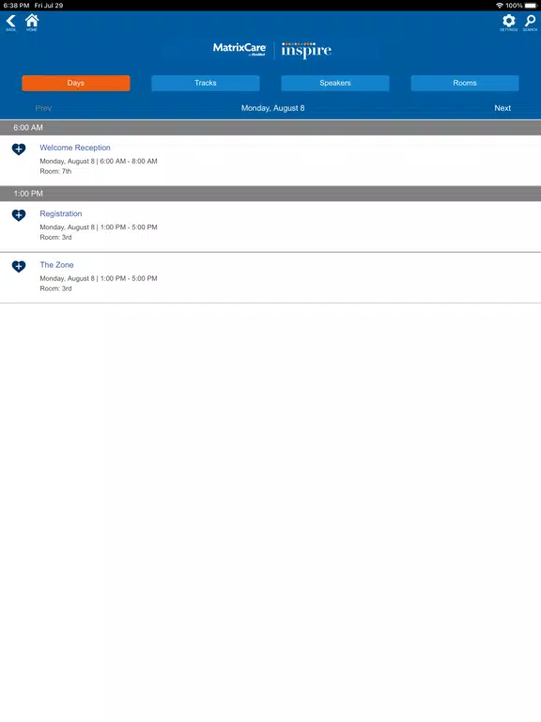Click the Wi-Fi status icon
The height and width of the screenshot is (722, 541).
click(500, 6)
